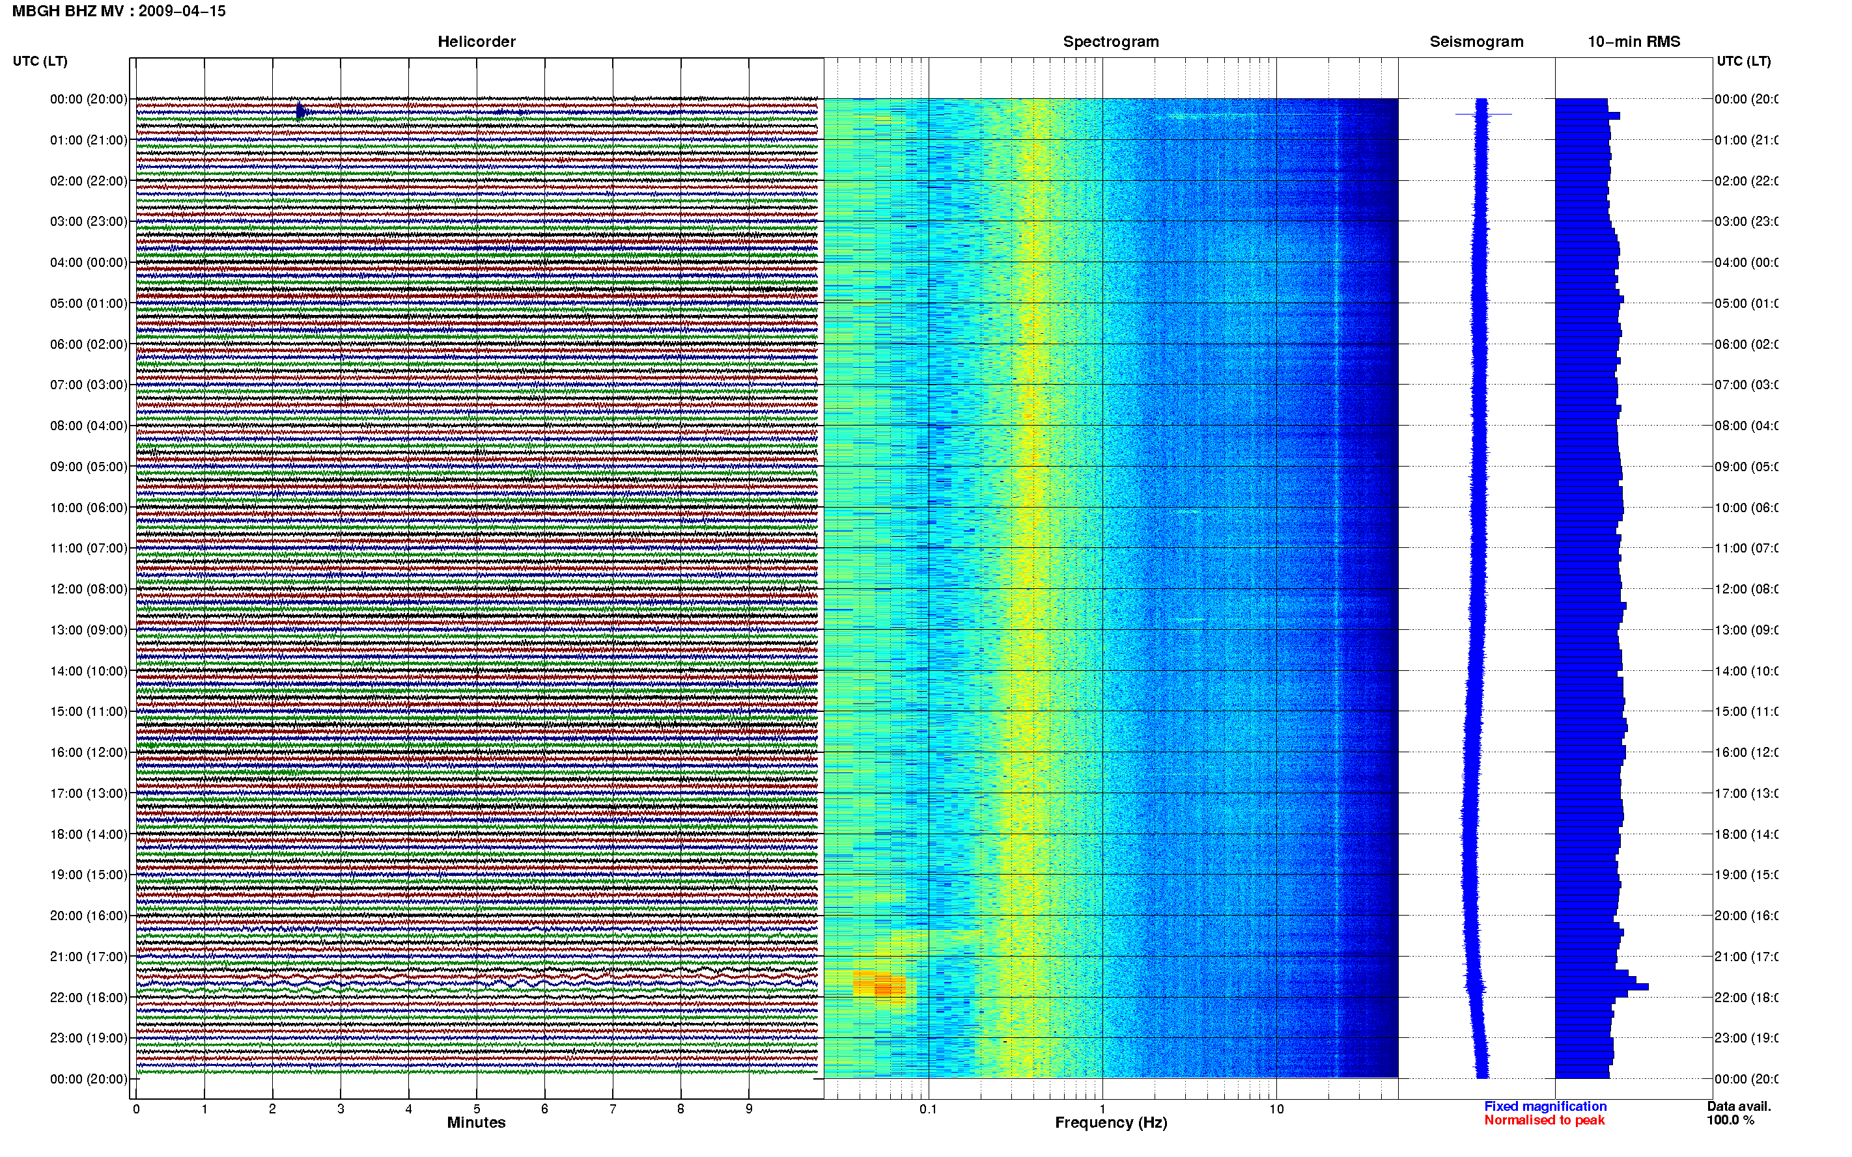Click the minute 9 tick label

(x=749, y=1109)
